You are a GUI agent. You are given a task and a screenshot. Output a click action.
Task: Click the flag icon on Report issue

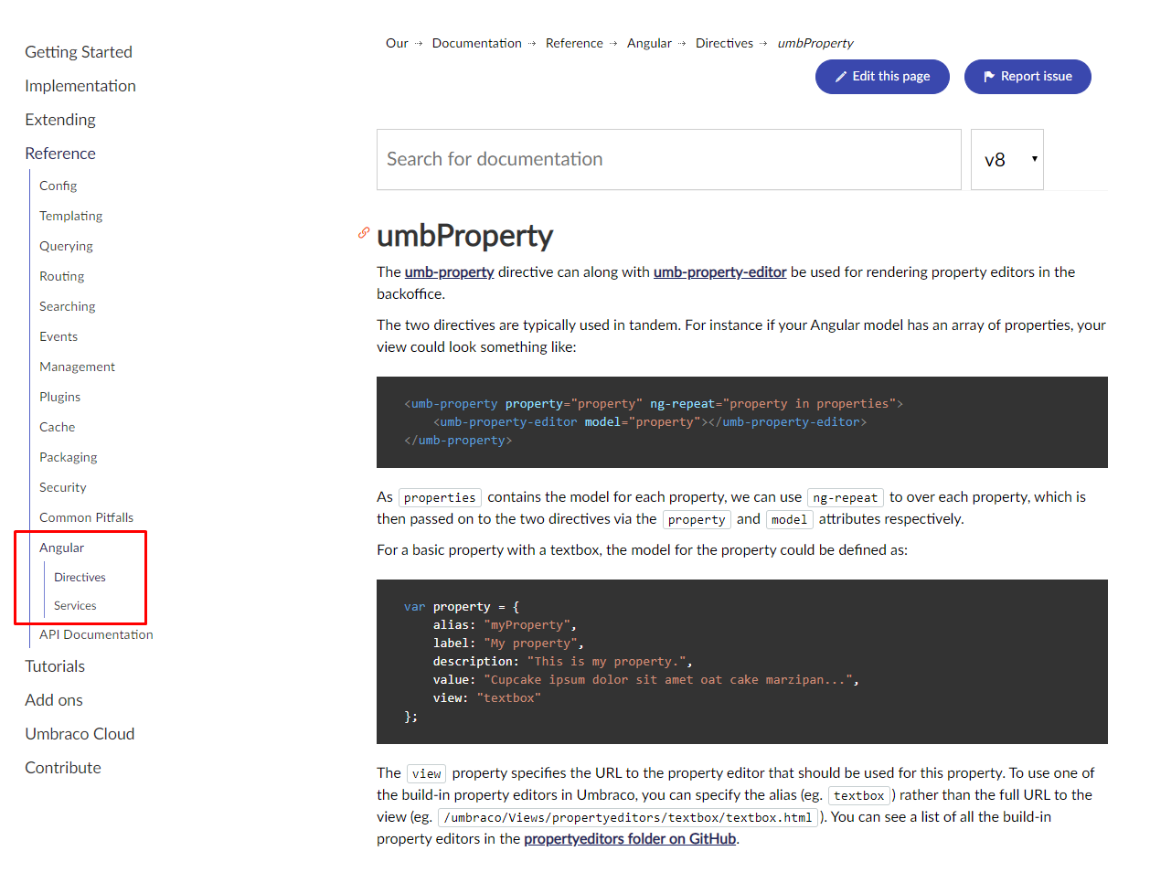(988, 77)
